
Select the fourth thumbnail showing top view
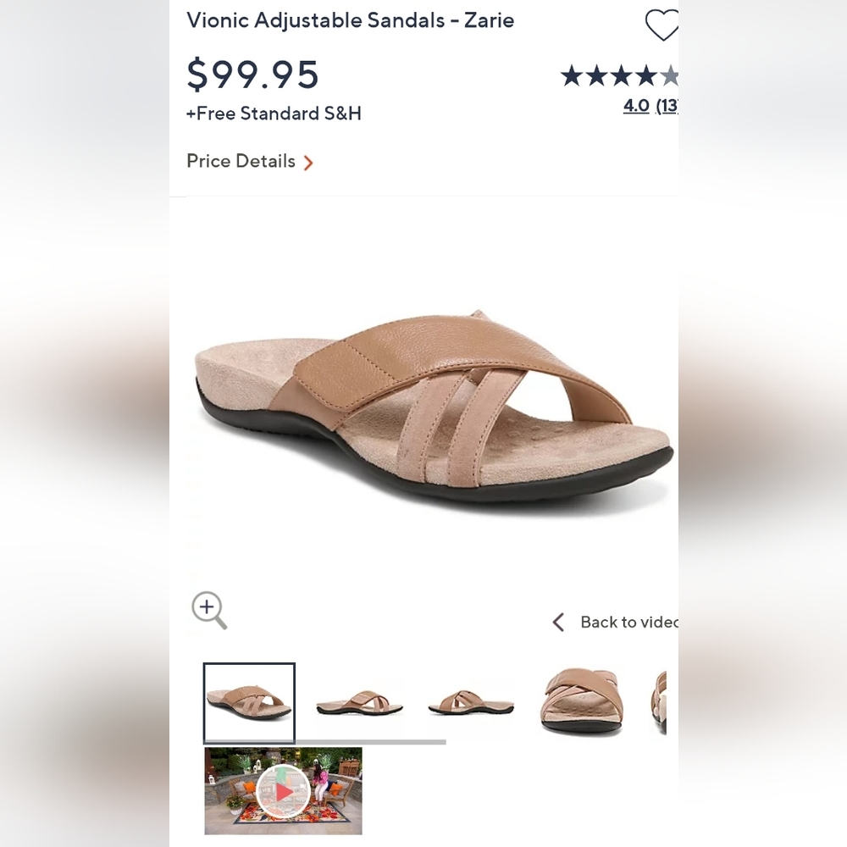tap(583, 702)
